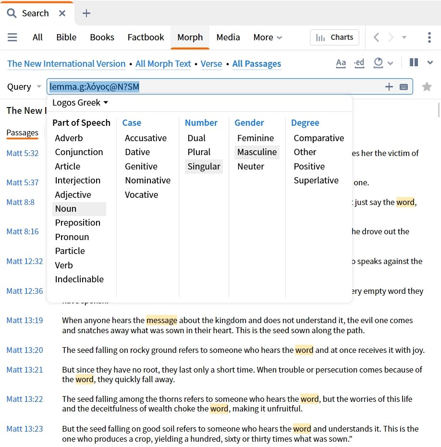Viewport: 441px width, 447px height.
Task: Choose Superlative degree
Action: 316,180
